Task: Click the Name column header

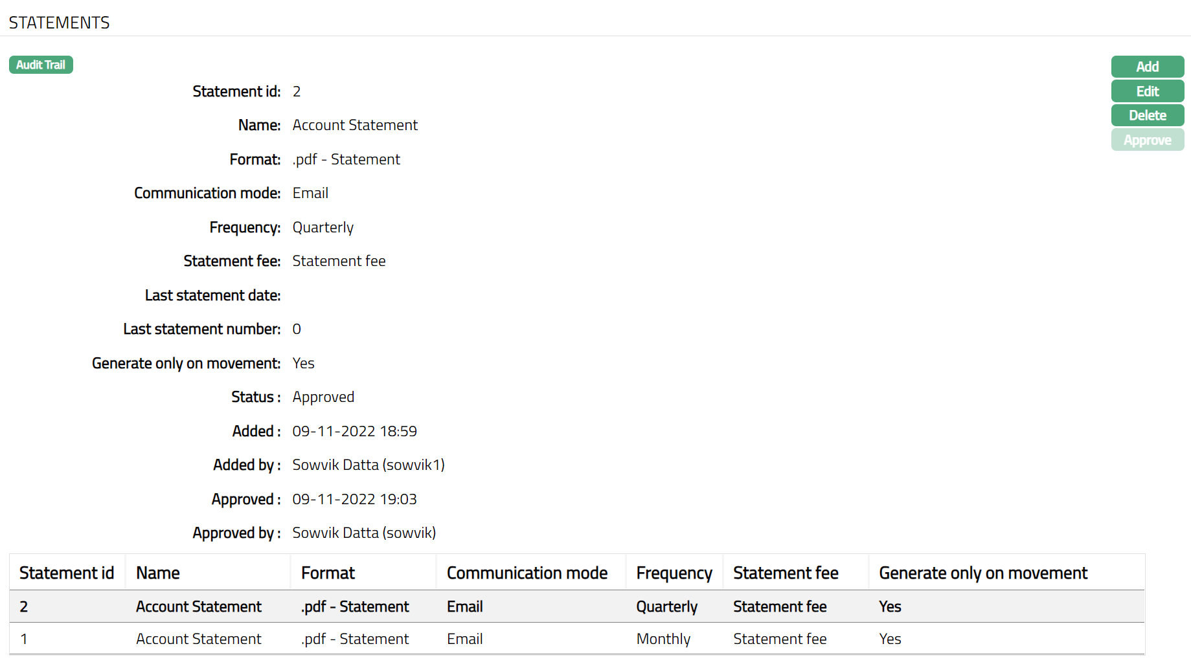Action: (x=158, y=573)
